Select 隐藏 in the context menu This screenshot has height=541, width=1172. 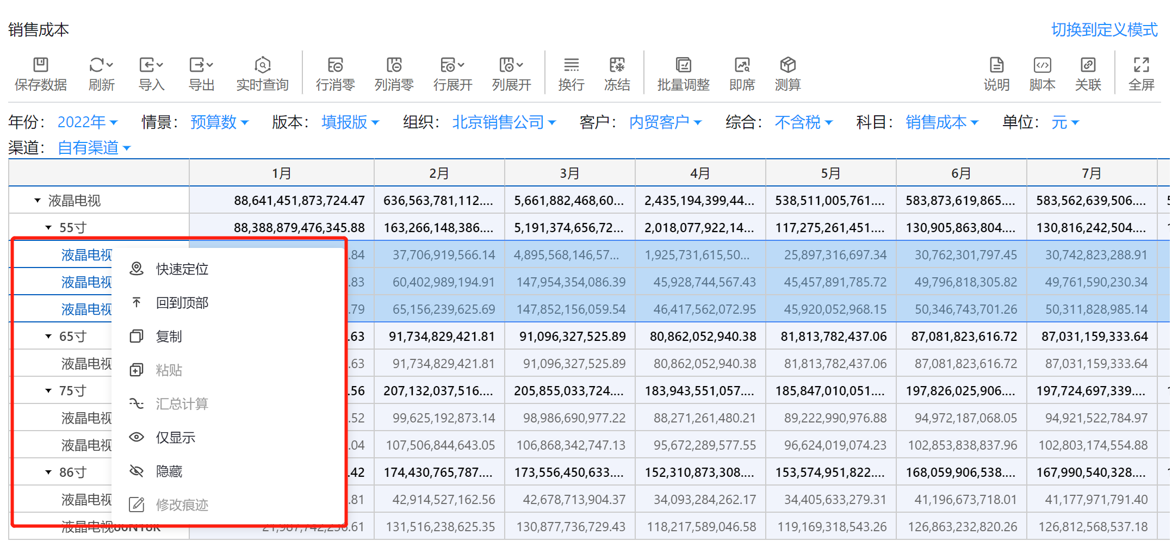[x=169, y=471]
